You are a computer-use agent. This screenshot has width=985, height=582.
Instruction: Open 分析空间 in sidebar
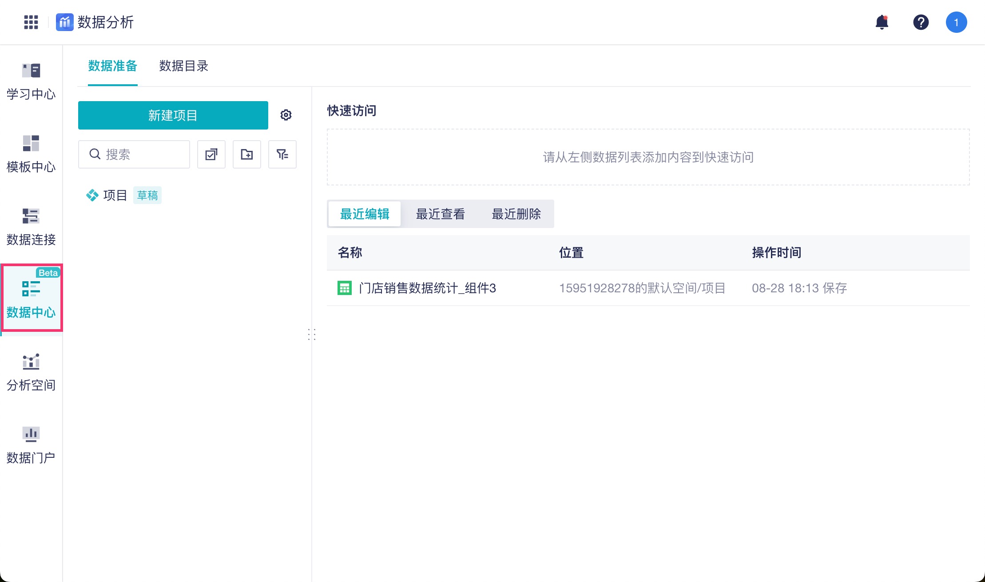click(x=31, y=373)
